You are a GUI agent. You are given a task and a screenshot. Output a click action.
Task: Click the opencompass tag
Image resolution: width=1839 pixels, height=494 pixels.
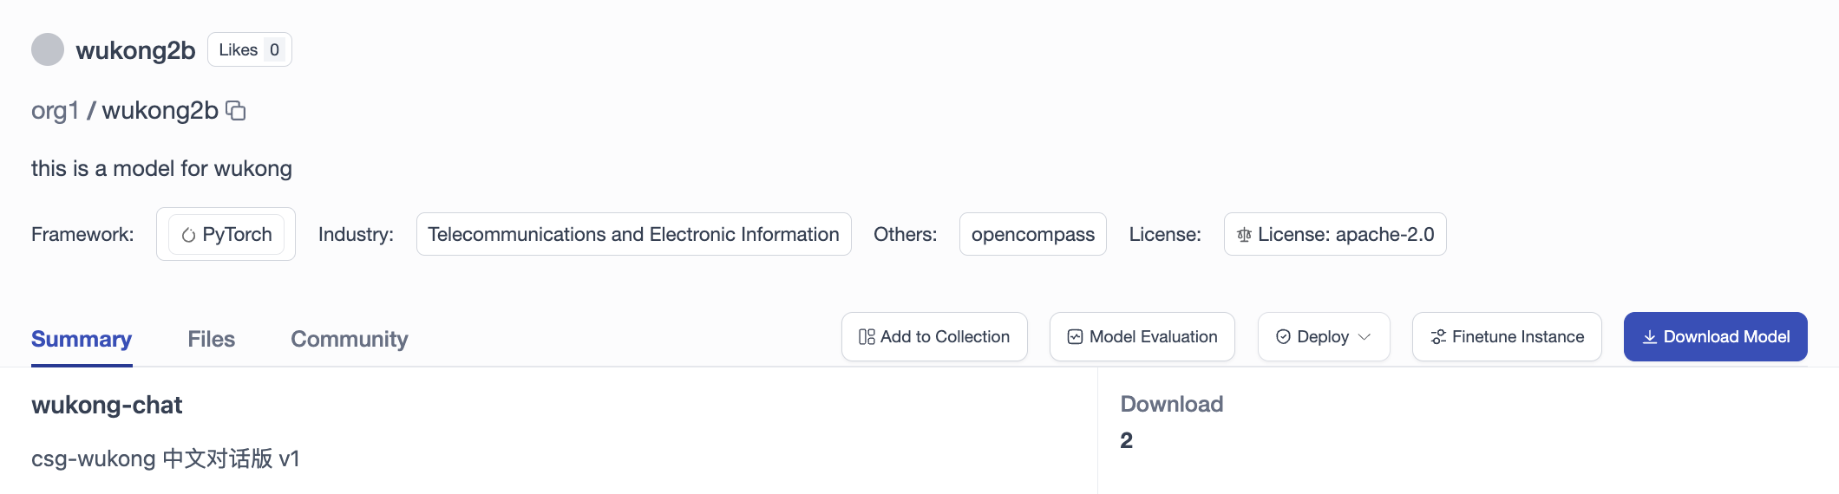(x=1032, y=234)
